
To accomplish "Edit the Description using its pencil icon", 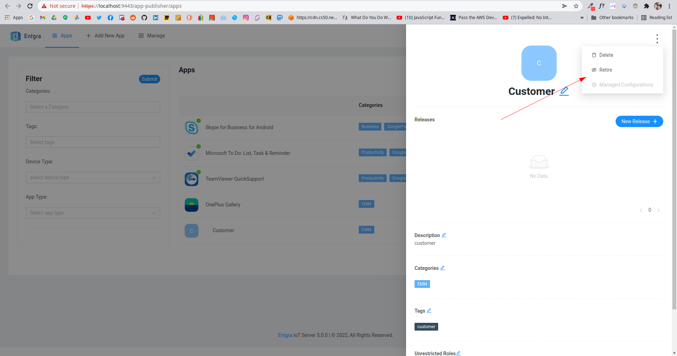I will tap(444, 235).
